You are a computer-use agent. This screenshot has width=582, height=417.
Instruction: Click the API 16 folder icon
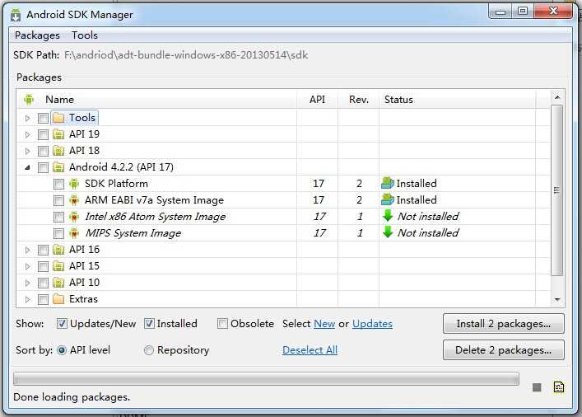(58, 250)
